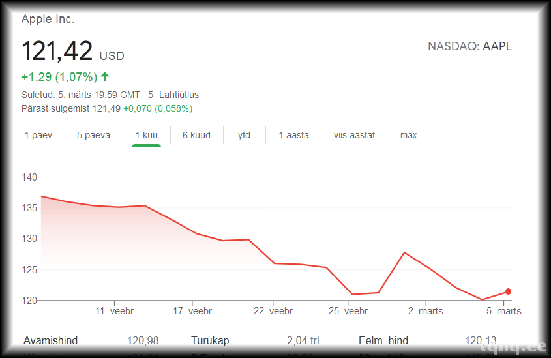
Task: Click the change value "+1,29 (1,07%)"
Action: 59,76
